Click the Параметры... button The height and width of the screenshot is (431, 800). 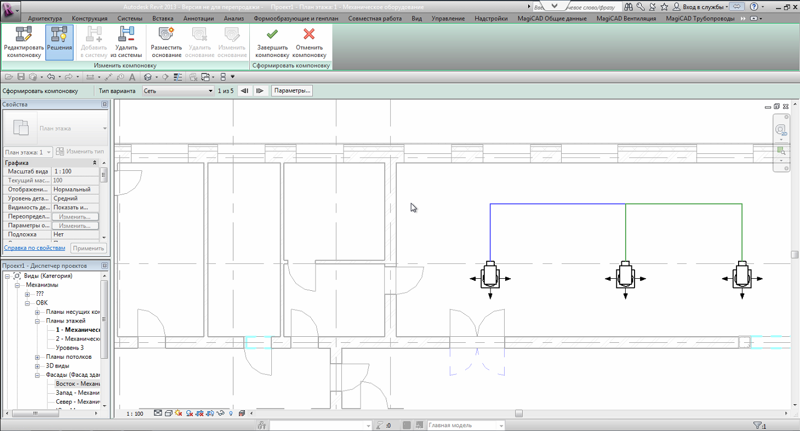tap(292, 91)
